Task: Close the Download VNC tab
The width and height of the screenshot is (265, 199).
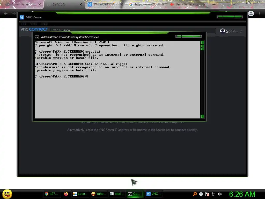Action: point(122,4)
